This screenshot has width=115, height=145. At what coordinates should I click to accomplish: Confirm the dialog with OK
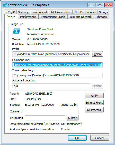(77, 138)
